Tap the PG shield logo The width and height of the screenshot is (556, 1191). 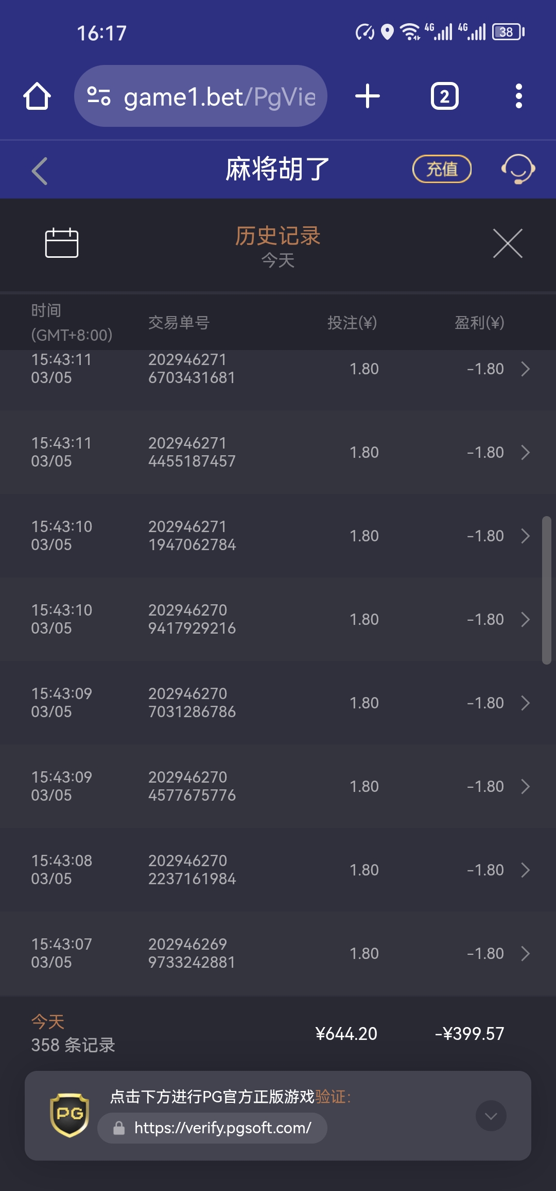pyautogui.click(x=69, y=1115)
